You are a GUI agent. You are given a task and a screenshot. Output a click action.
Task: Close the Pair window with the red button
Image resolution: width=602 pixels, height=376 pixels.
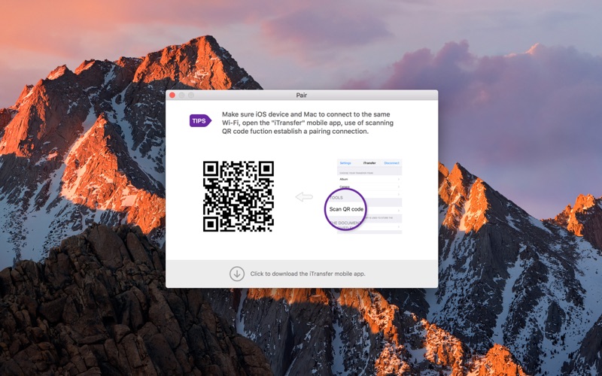pyautogui.click(x=172, y=96)
